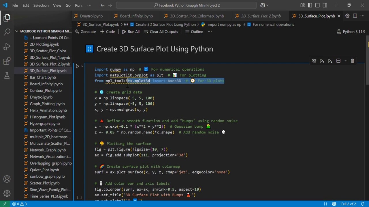Open the menu bar overflow ellipsis
Screen dimensions: 369x207
[89, 5]
